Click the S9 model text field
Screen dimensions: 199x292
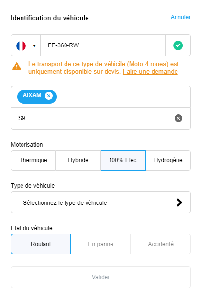pyautogui.click(x=93, y=118)
